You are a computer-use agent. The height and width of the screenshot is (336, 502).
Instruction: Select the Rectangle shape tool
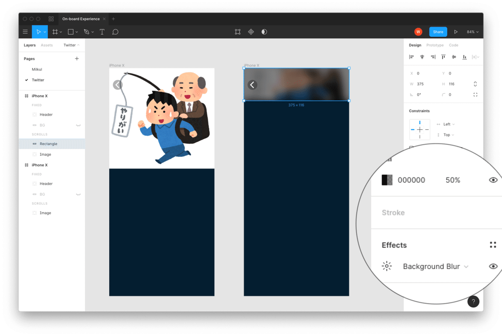pyautogui.click(x=71, y=32)
